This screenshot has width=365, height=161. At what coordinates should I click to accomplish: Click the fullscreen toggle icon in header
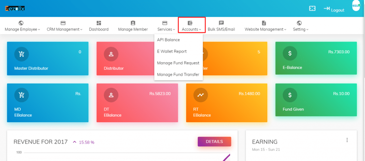click(x=312, y=9)
